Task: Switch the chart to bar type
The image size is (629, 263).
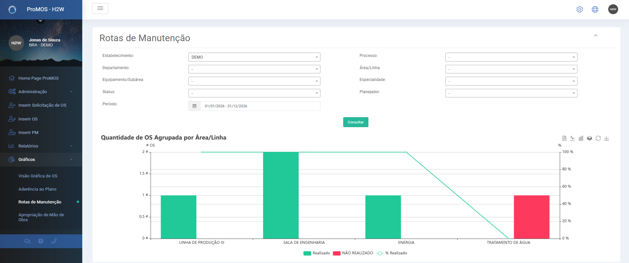Action: point(581,138)
